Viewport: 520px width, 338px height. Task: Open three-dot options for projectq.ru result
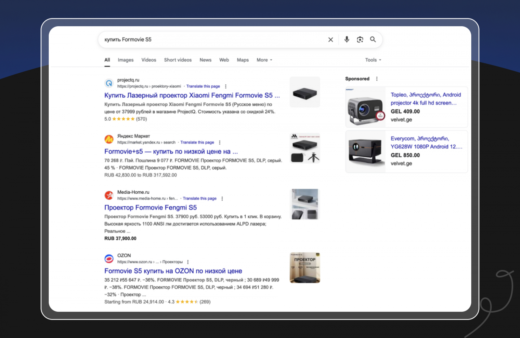226,86
